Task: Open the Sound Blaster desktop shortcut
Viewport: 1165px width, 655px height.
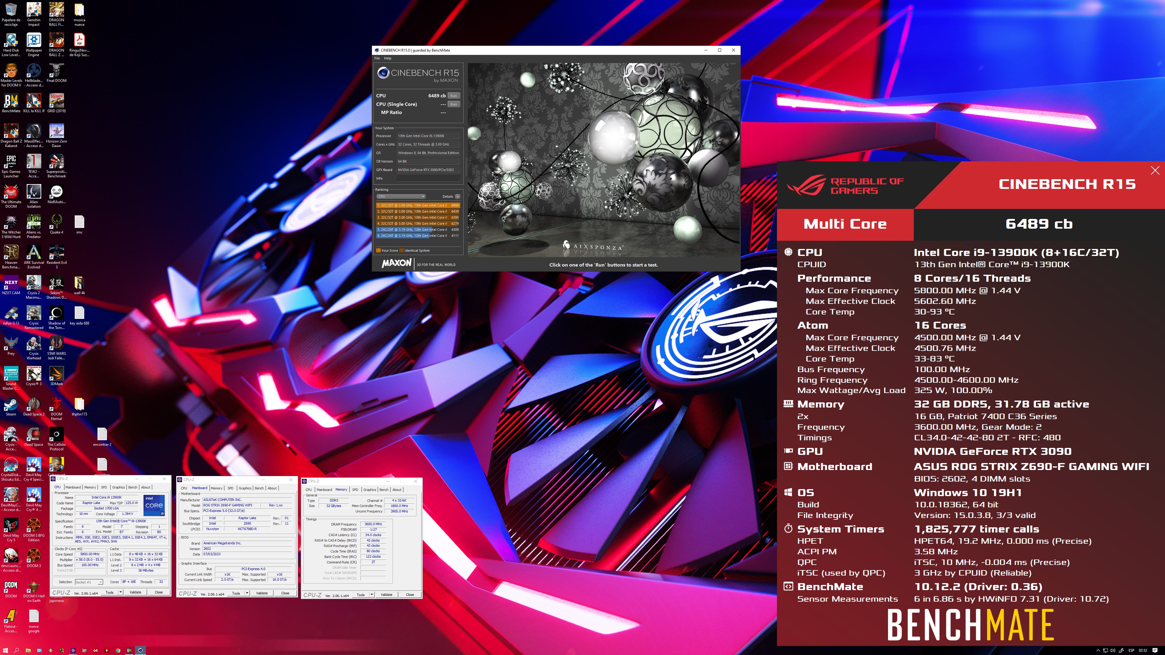Action: tap(11, 378)
